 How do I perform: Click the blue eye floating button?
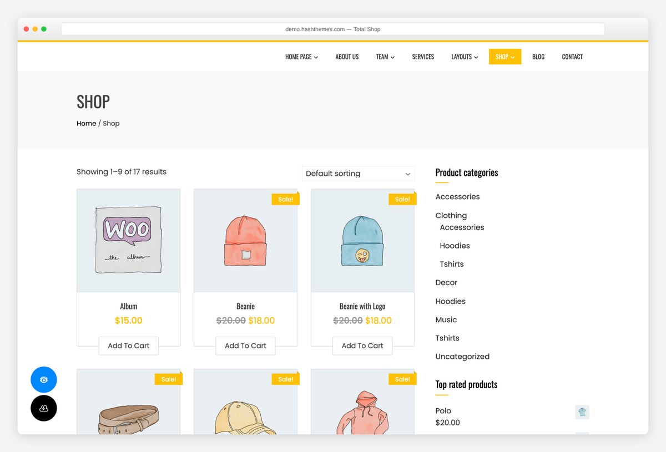point(44,380)
